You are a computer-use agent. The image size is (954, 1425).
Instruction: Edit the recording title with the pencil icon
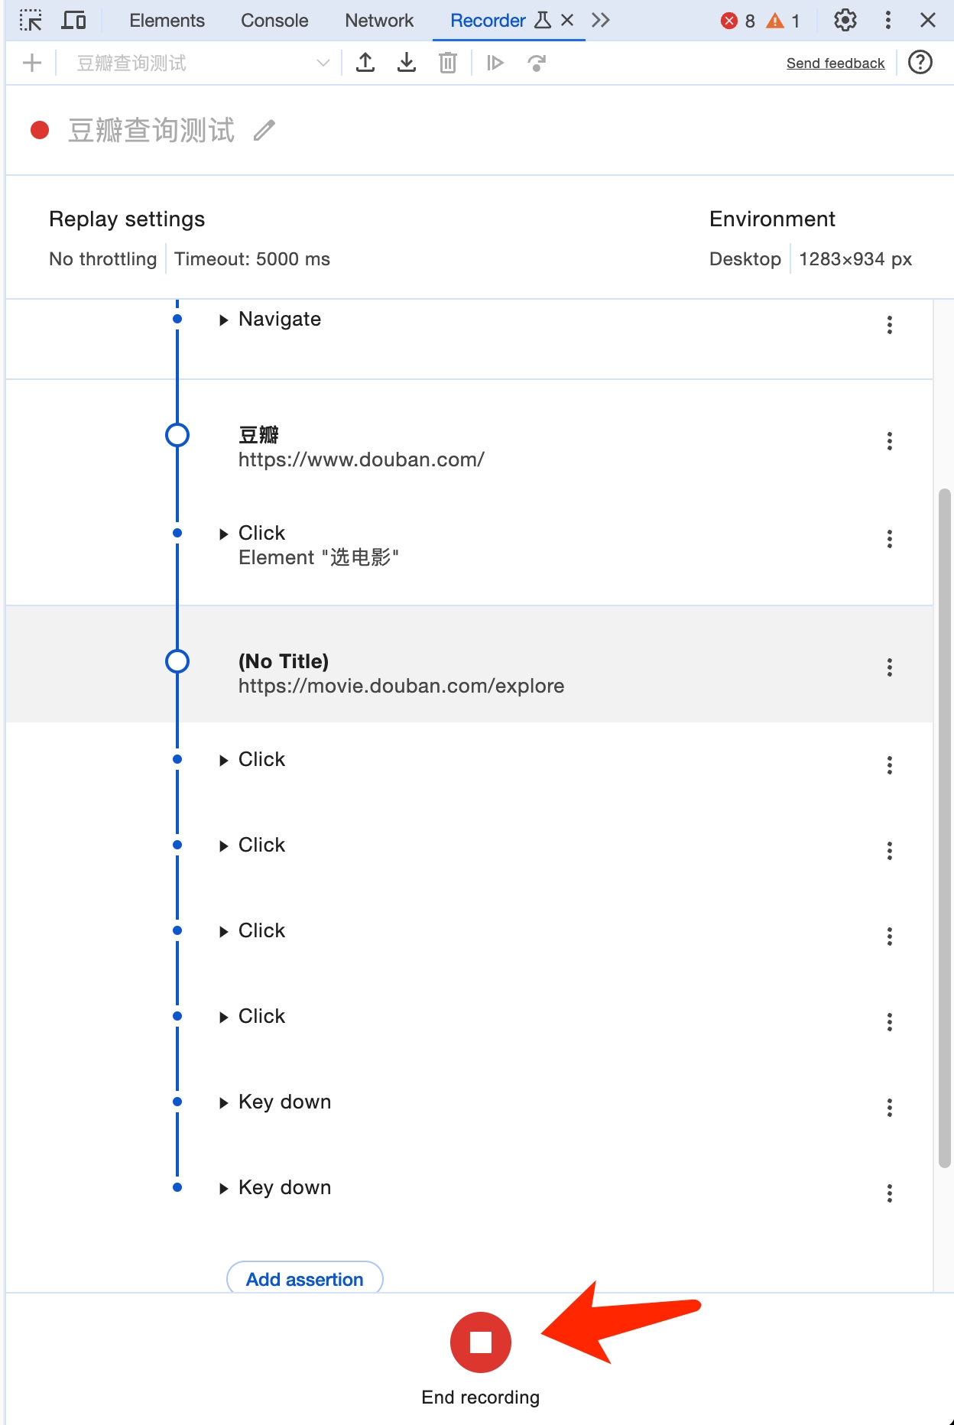[x=264, y=131]
